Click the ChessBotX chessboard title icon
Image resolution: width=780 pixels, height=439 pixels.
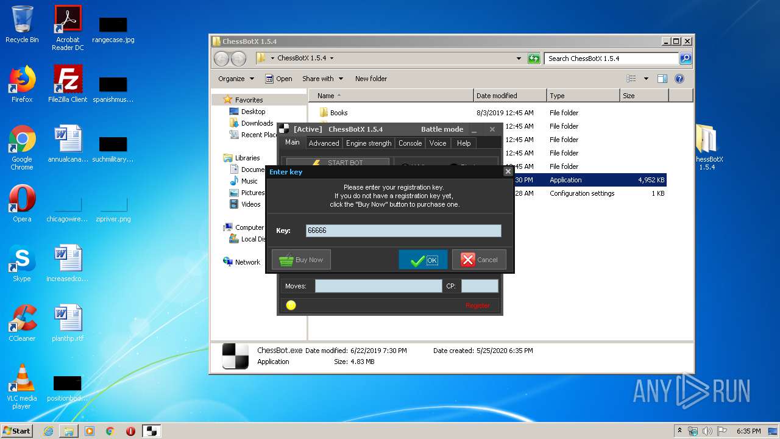[x=284, y=129]
